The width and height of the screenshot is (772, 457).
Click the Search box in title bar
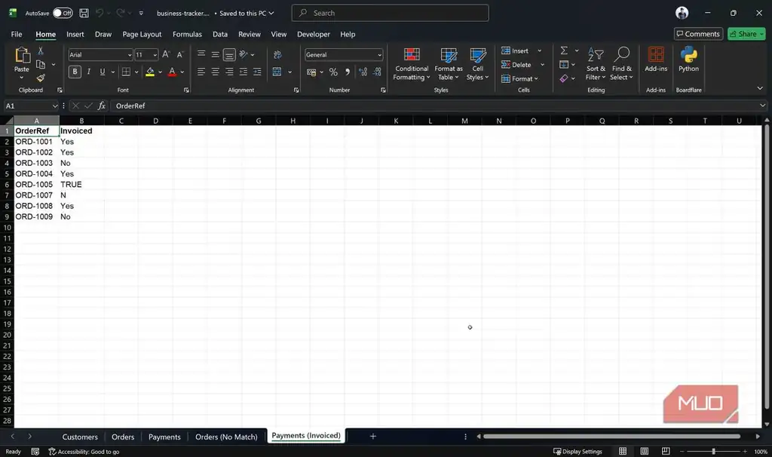[390, 13]
